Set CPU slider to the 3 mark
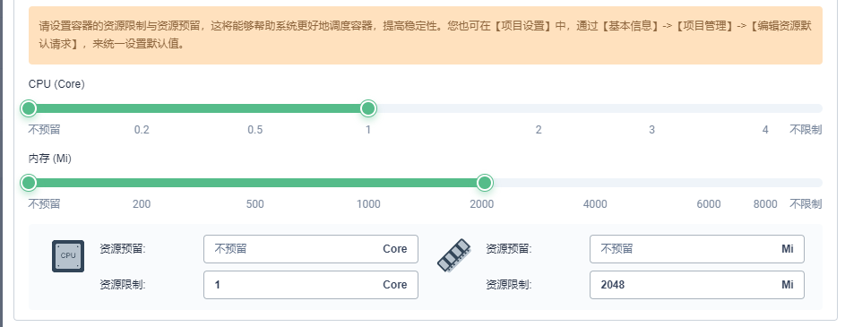The width and height of the screenshot is (845, 327). (x=652, y=108)
